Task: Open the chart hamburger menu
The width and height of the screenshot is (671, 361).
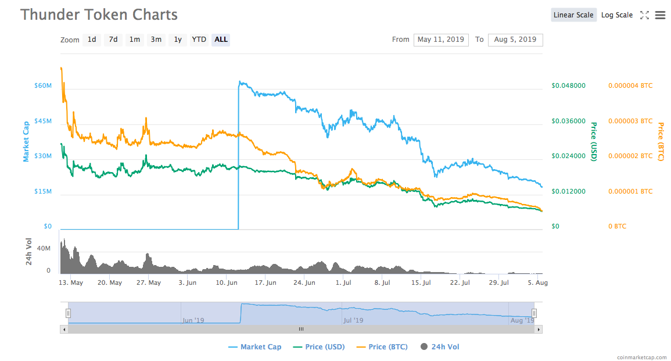Action: (x=661, y=15)
